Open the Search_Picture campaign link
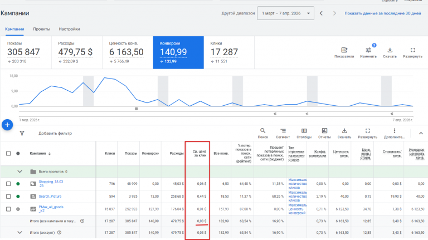The width and height of the screenshot is (428, 240). pyautogui.click(x=50, y=197)
